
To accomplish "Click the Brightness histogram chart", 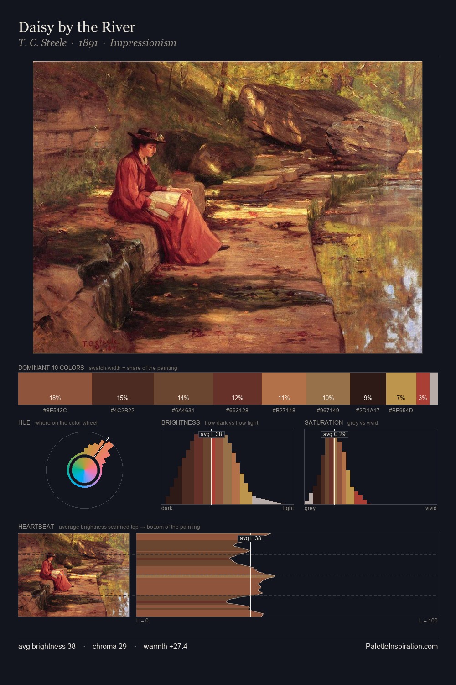I will [228, 467].
